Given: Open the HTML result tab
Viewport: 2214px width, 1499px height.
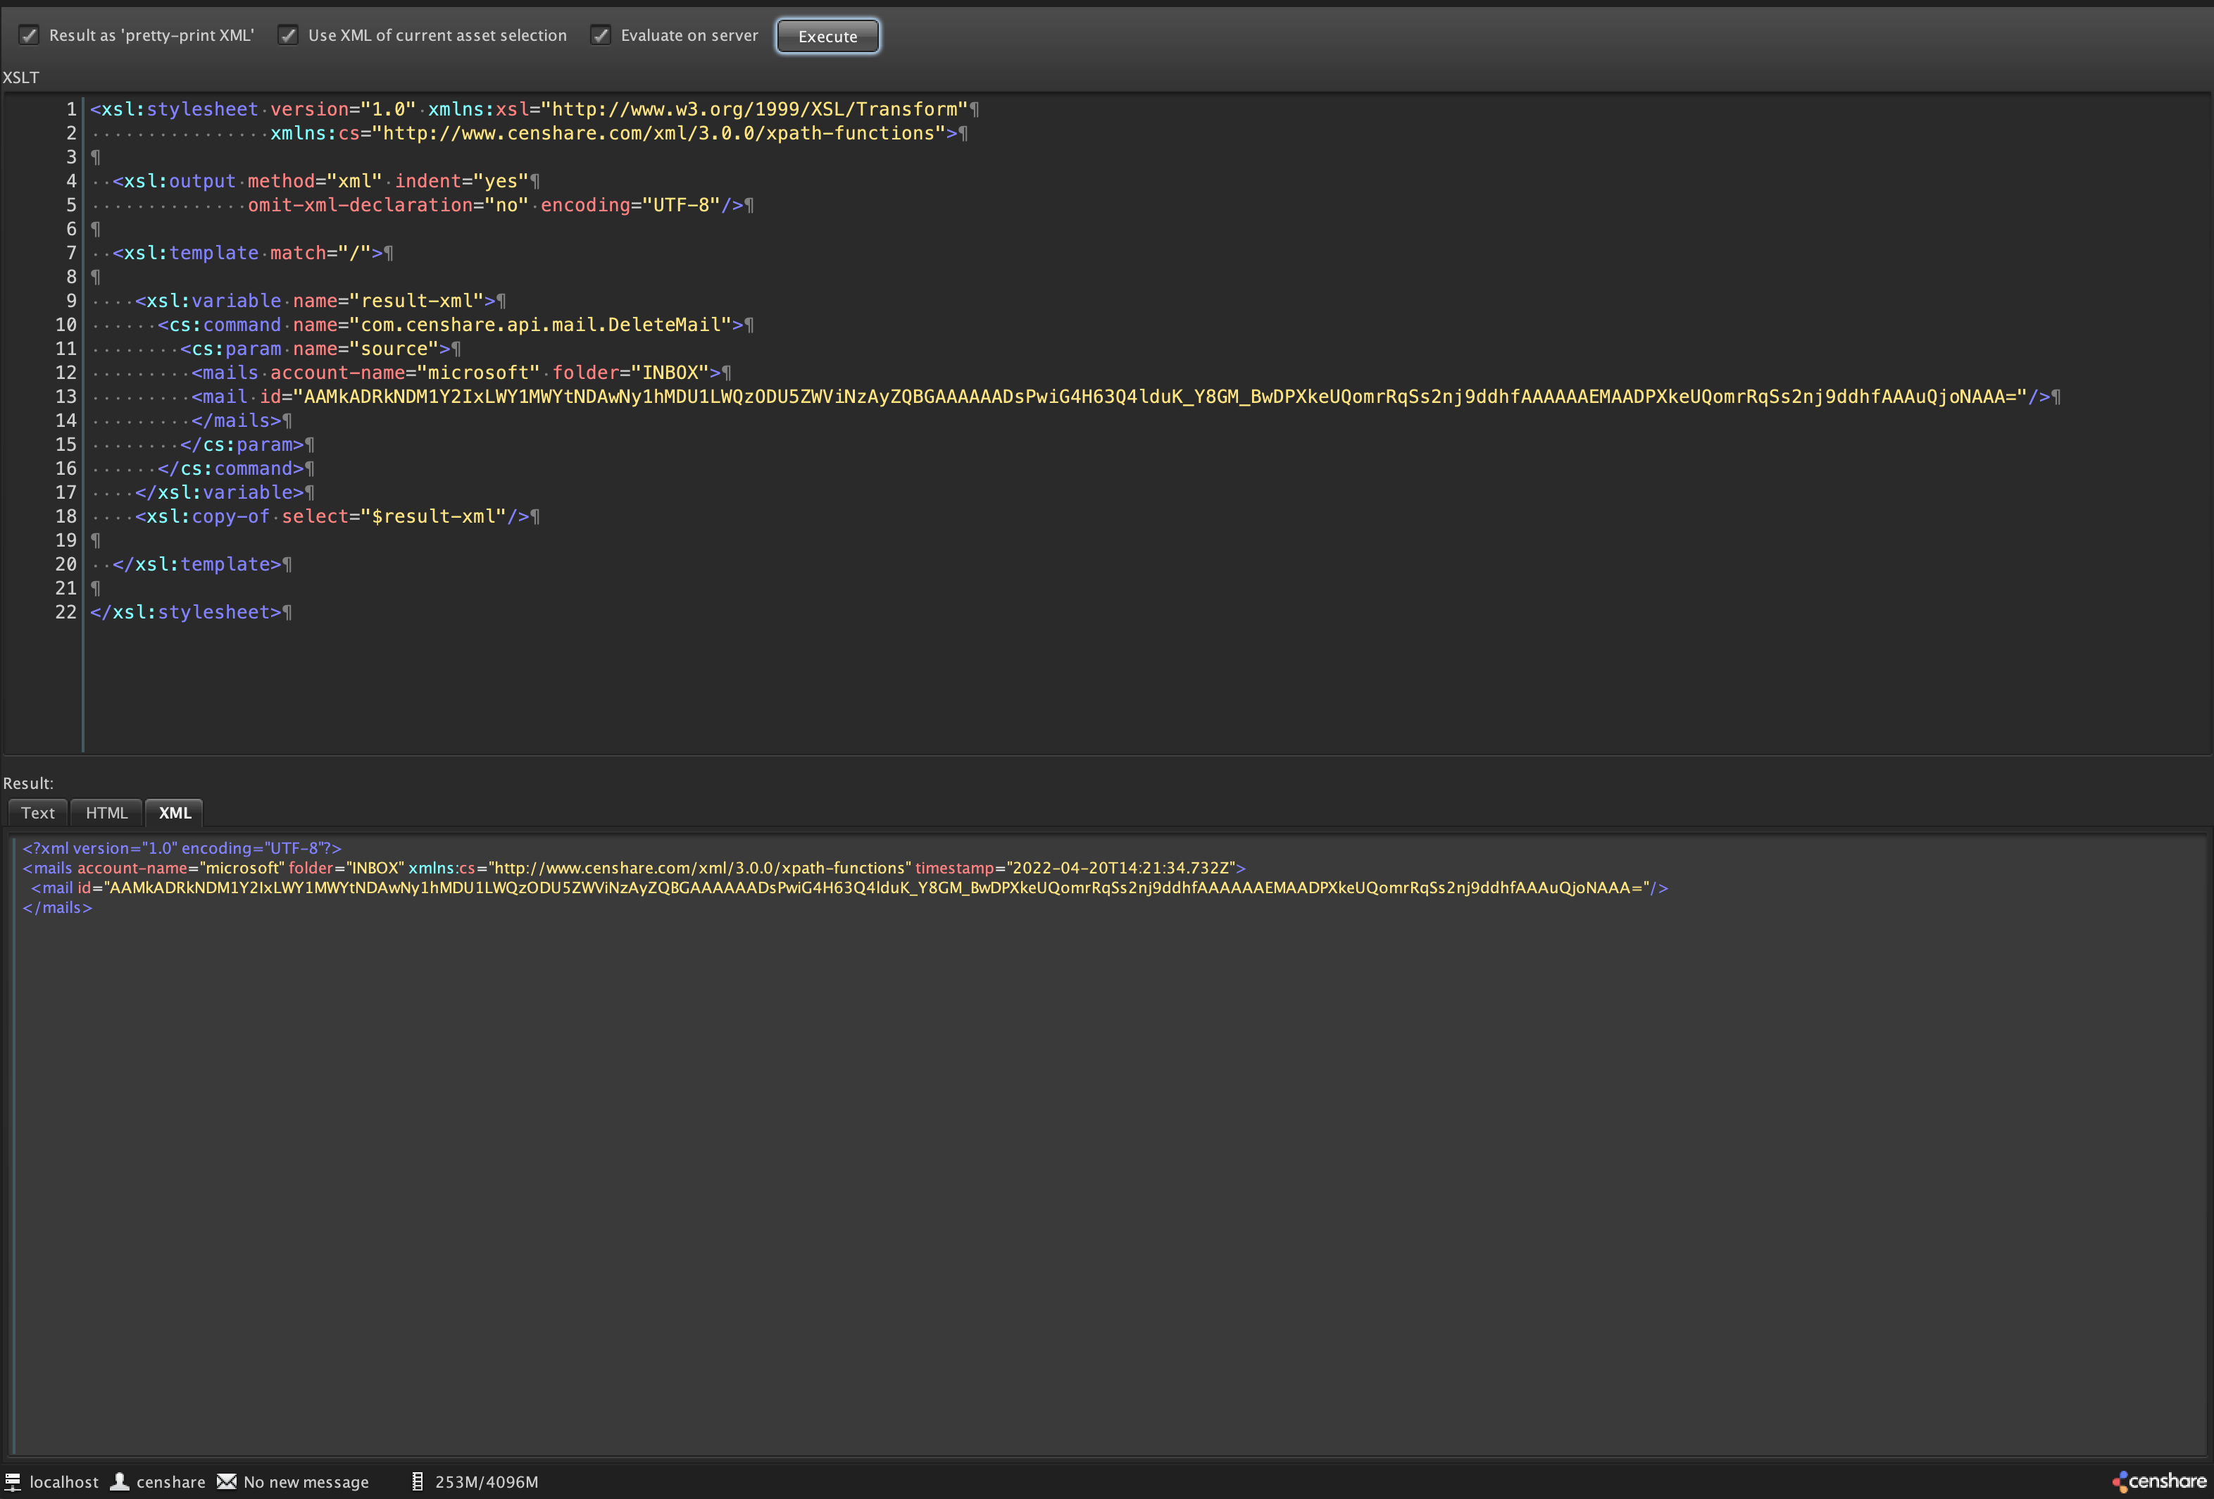Looking at the screenshot, I should tap(106, 813).
